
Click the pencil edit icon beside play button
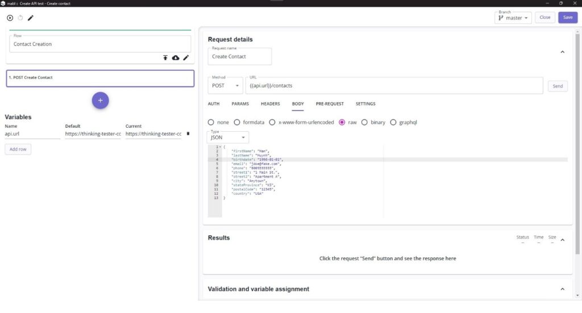click(x=31, y=18)
